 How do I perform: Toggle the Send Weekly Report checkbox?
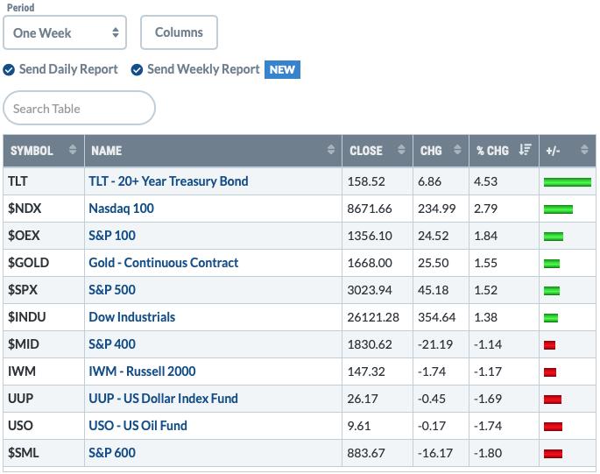(137, 70)
